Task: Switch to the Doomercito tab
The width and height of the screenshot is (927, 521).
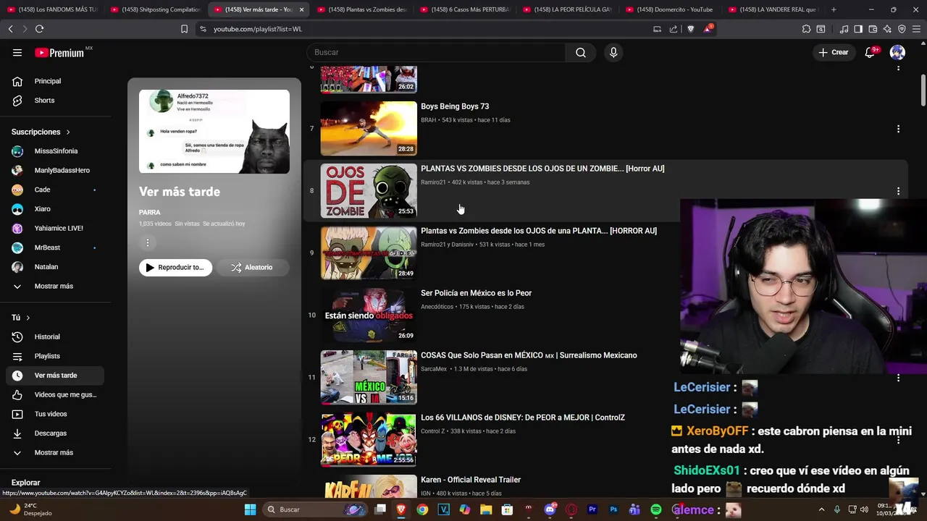Action: coord(671,9)
